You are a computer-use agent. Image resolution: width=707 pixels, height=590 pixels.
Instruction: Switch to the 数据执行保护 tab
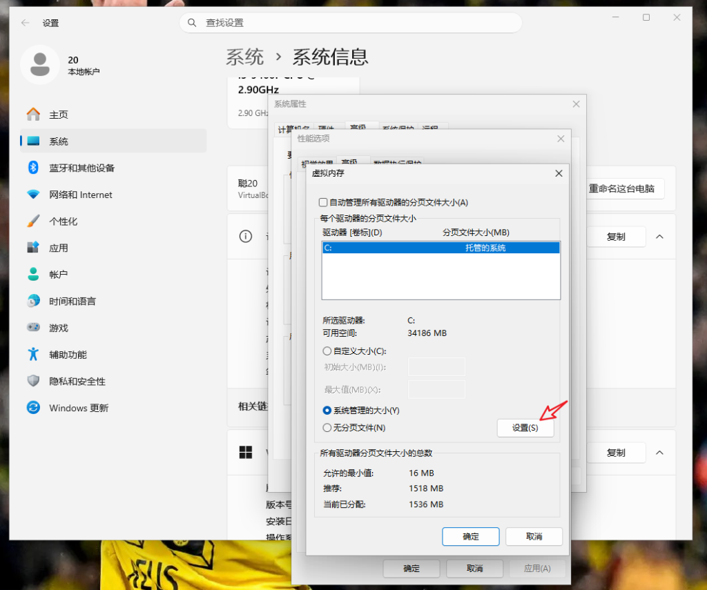click(397, 163)
